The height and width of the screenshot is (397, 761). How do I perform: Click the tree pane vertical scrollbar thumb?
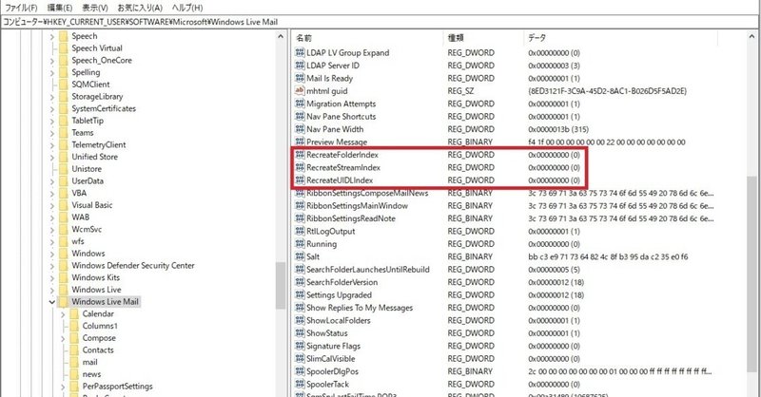click(281, 285)
